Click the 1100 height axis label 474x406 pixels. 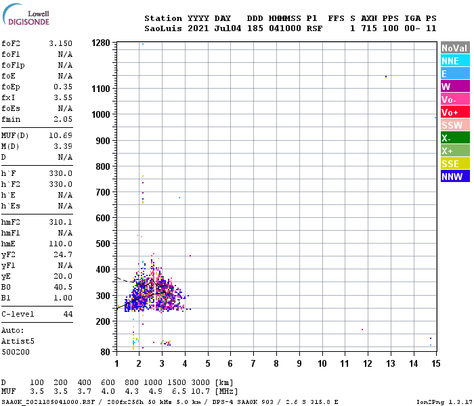pyautogui.click(x=101, y=89)
